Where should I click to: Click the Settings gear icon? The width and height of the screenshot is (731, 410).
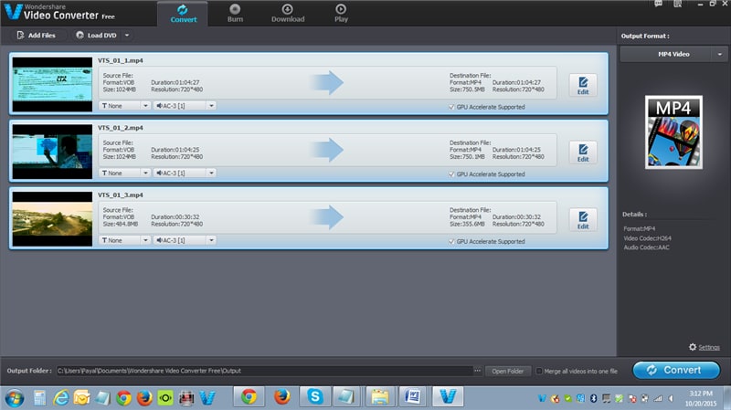pyautogui.click(x=693, y=347)
